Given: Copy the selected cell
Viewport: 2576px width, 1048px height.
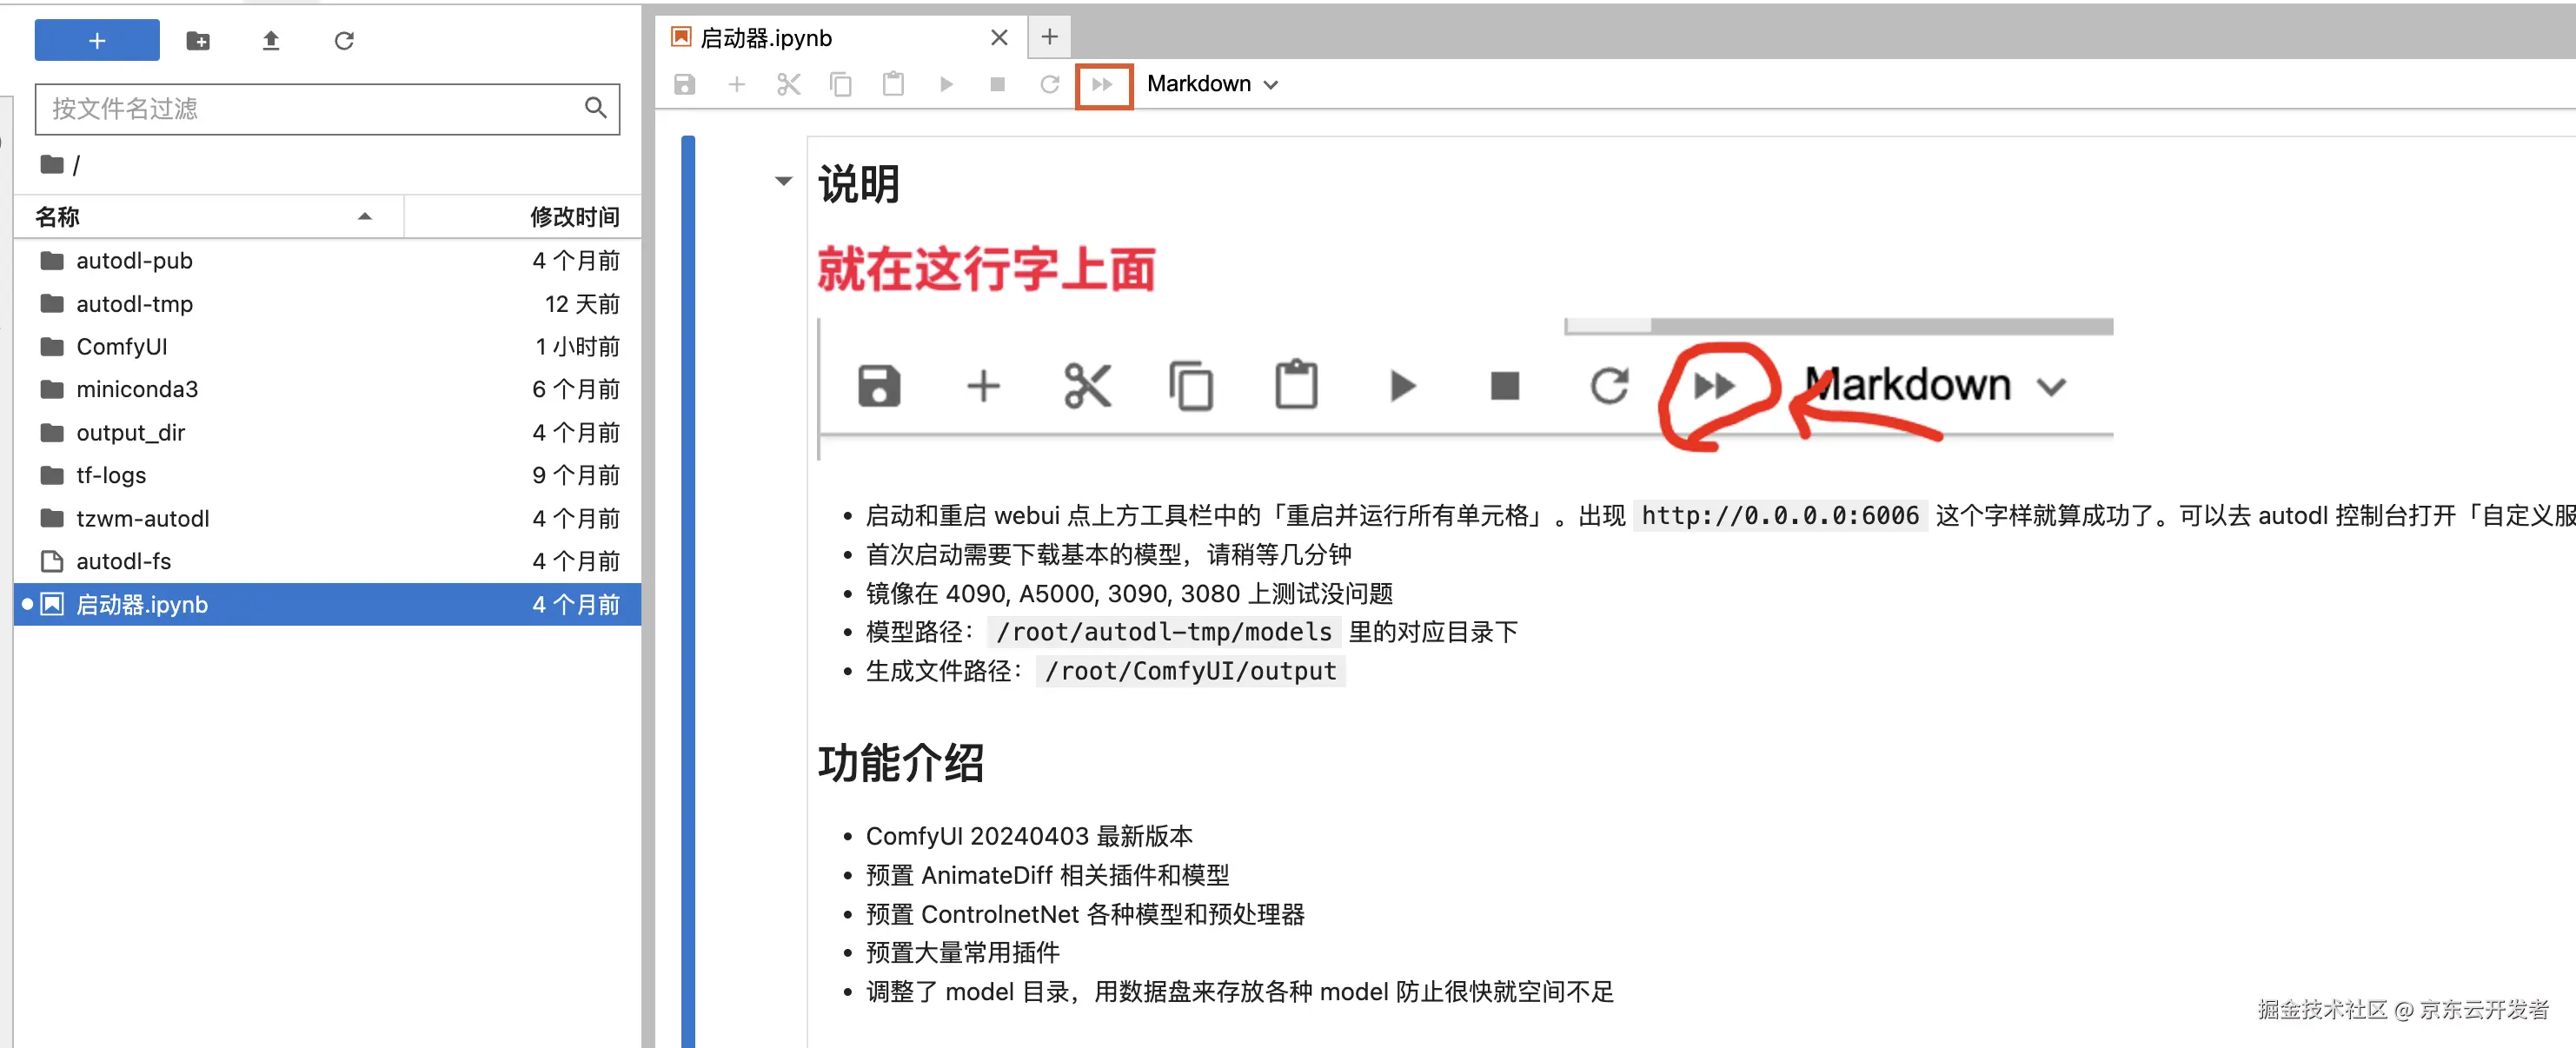Looking at the screenshot, I should (841, 85).
